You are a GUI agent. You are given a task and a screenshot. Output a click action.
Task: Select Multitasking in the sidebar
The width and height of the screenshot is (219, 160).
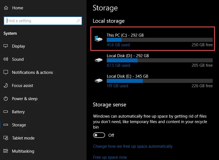23,151
